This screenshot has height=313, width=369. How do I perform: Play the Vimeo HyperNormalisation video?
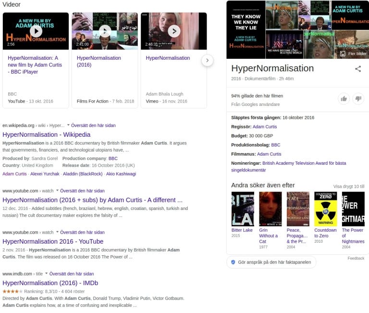[174, 31]
